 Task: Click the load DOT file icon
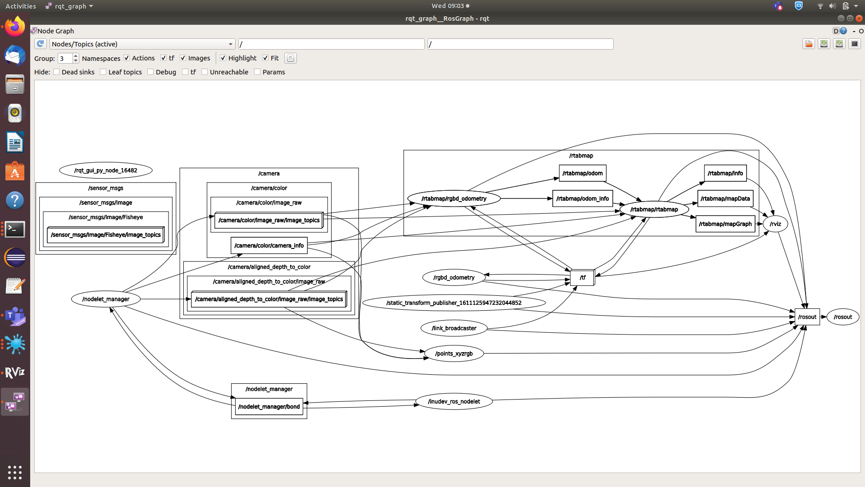[809, 44]
